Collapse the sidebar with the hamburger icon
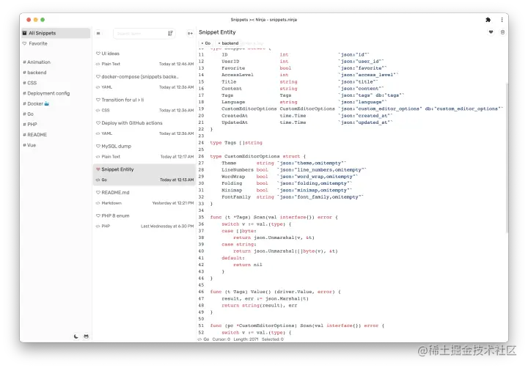This screenshot has height=368, width=528. [98, 33]
